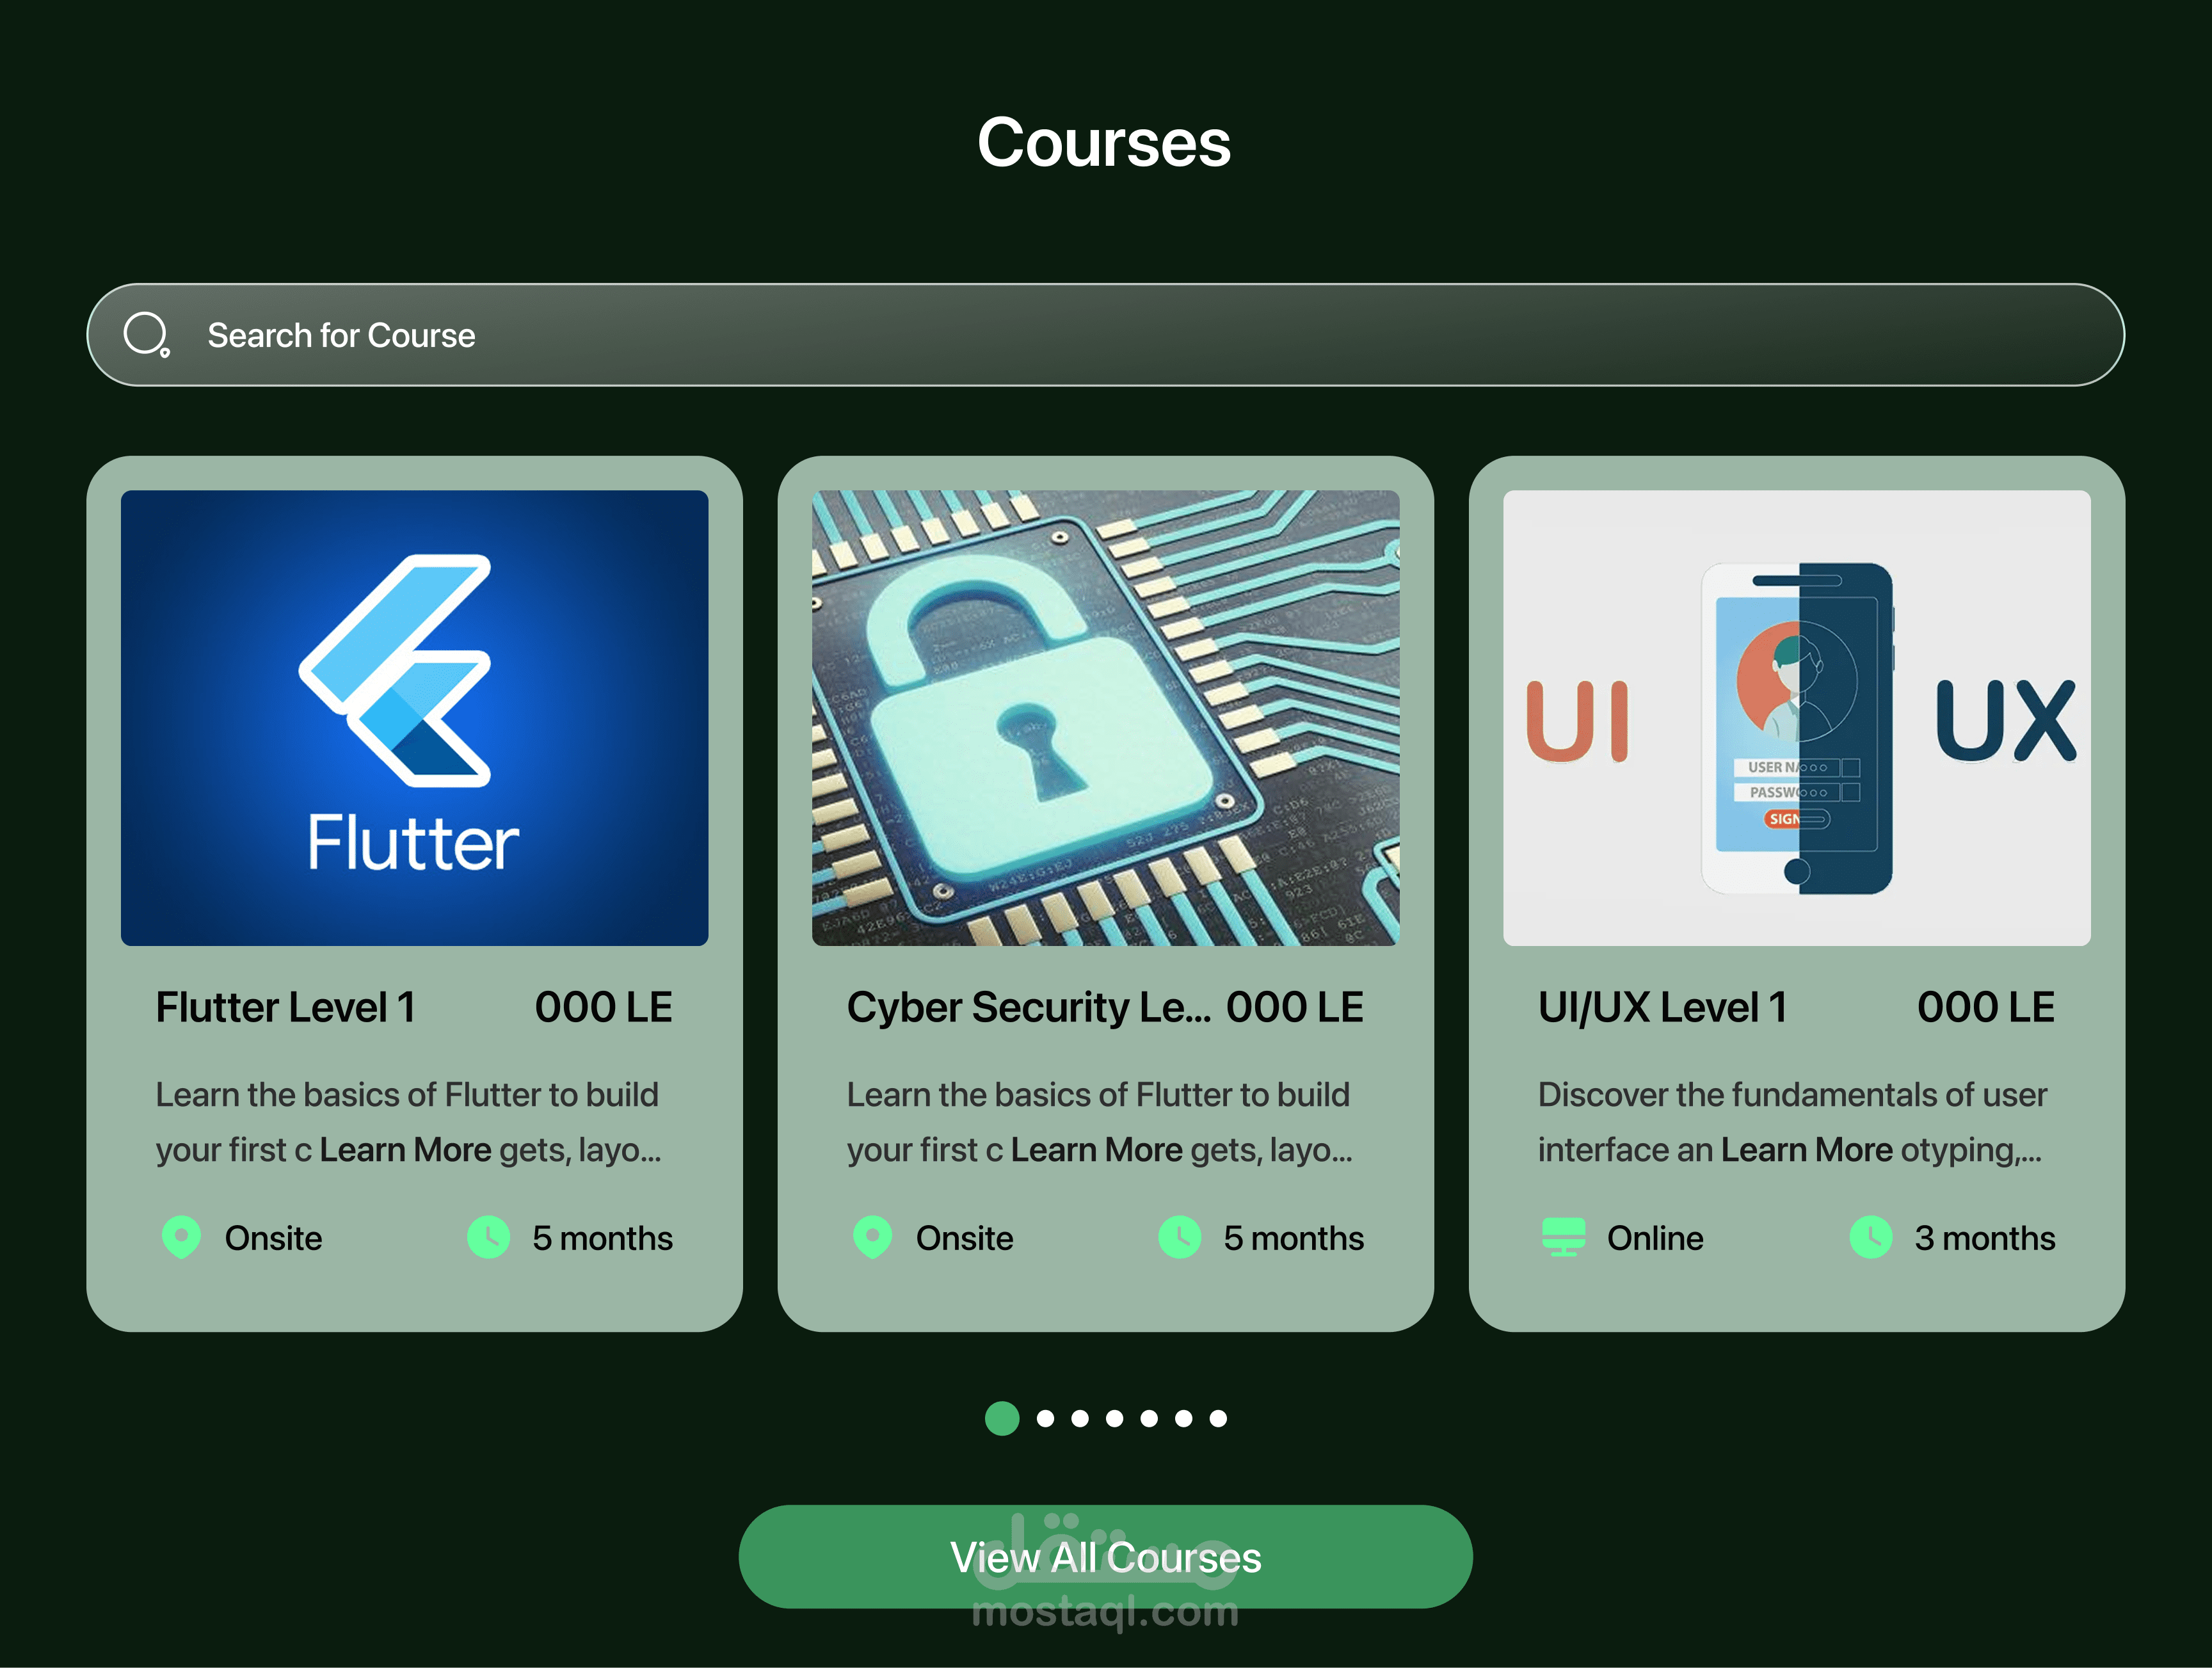Click the Cyber Security card location pin icon
This screenshot has width=2212, height=1668.
[872, 1237]
